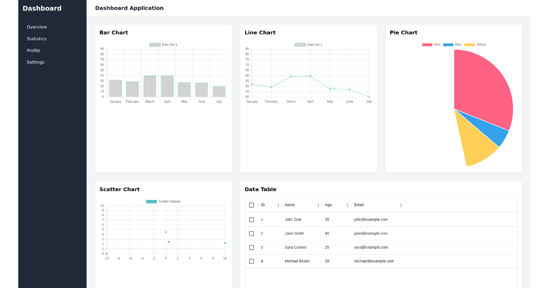Open the Statistics page
549x288 pixels.
37,38
